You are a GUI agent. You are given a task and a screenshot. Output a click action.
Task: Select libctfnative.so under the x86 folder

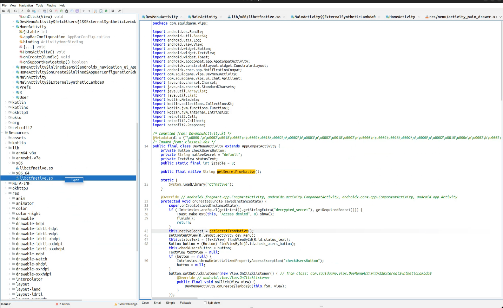[x=36, y=168]
